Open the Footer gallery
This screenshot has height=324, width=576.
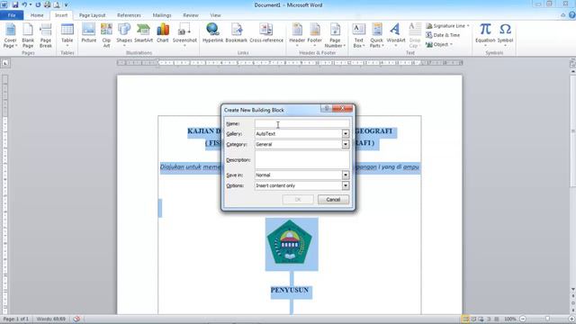[314, 35]
